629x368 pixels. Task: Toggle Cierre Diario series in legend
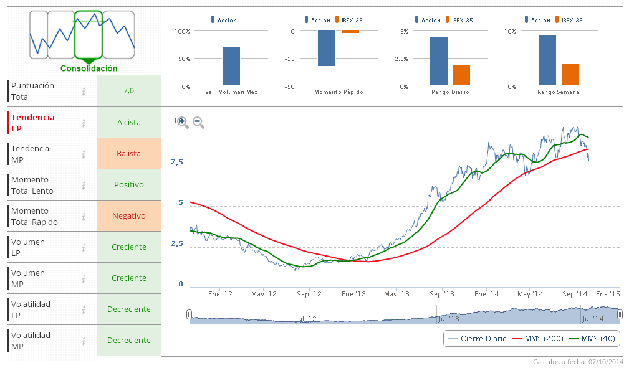tap(478, 339)
